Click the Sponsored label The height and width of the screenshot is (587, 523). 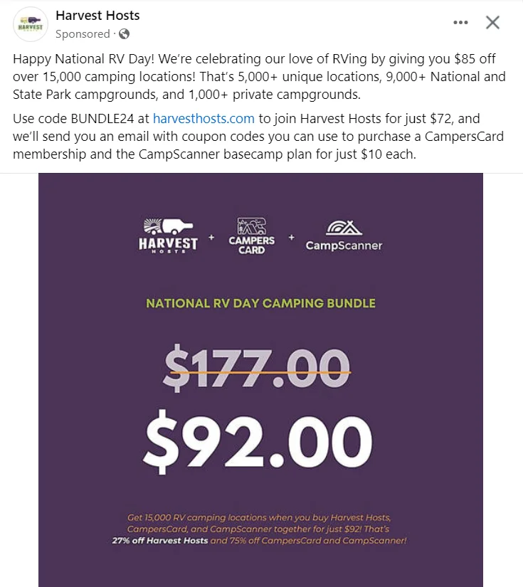83,34
